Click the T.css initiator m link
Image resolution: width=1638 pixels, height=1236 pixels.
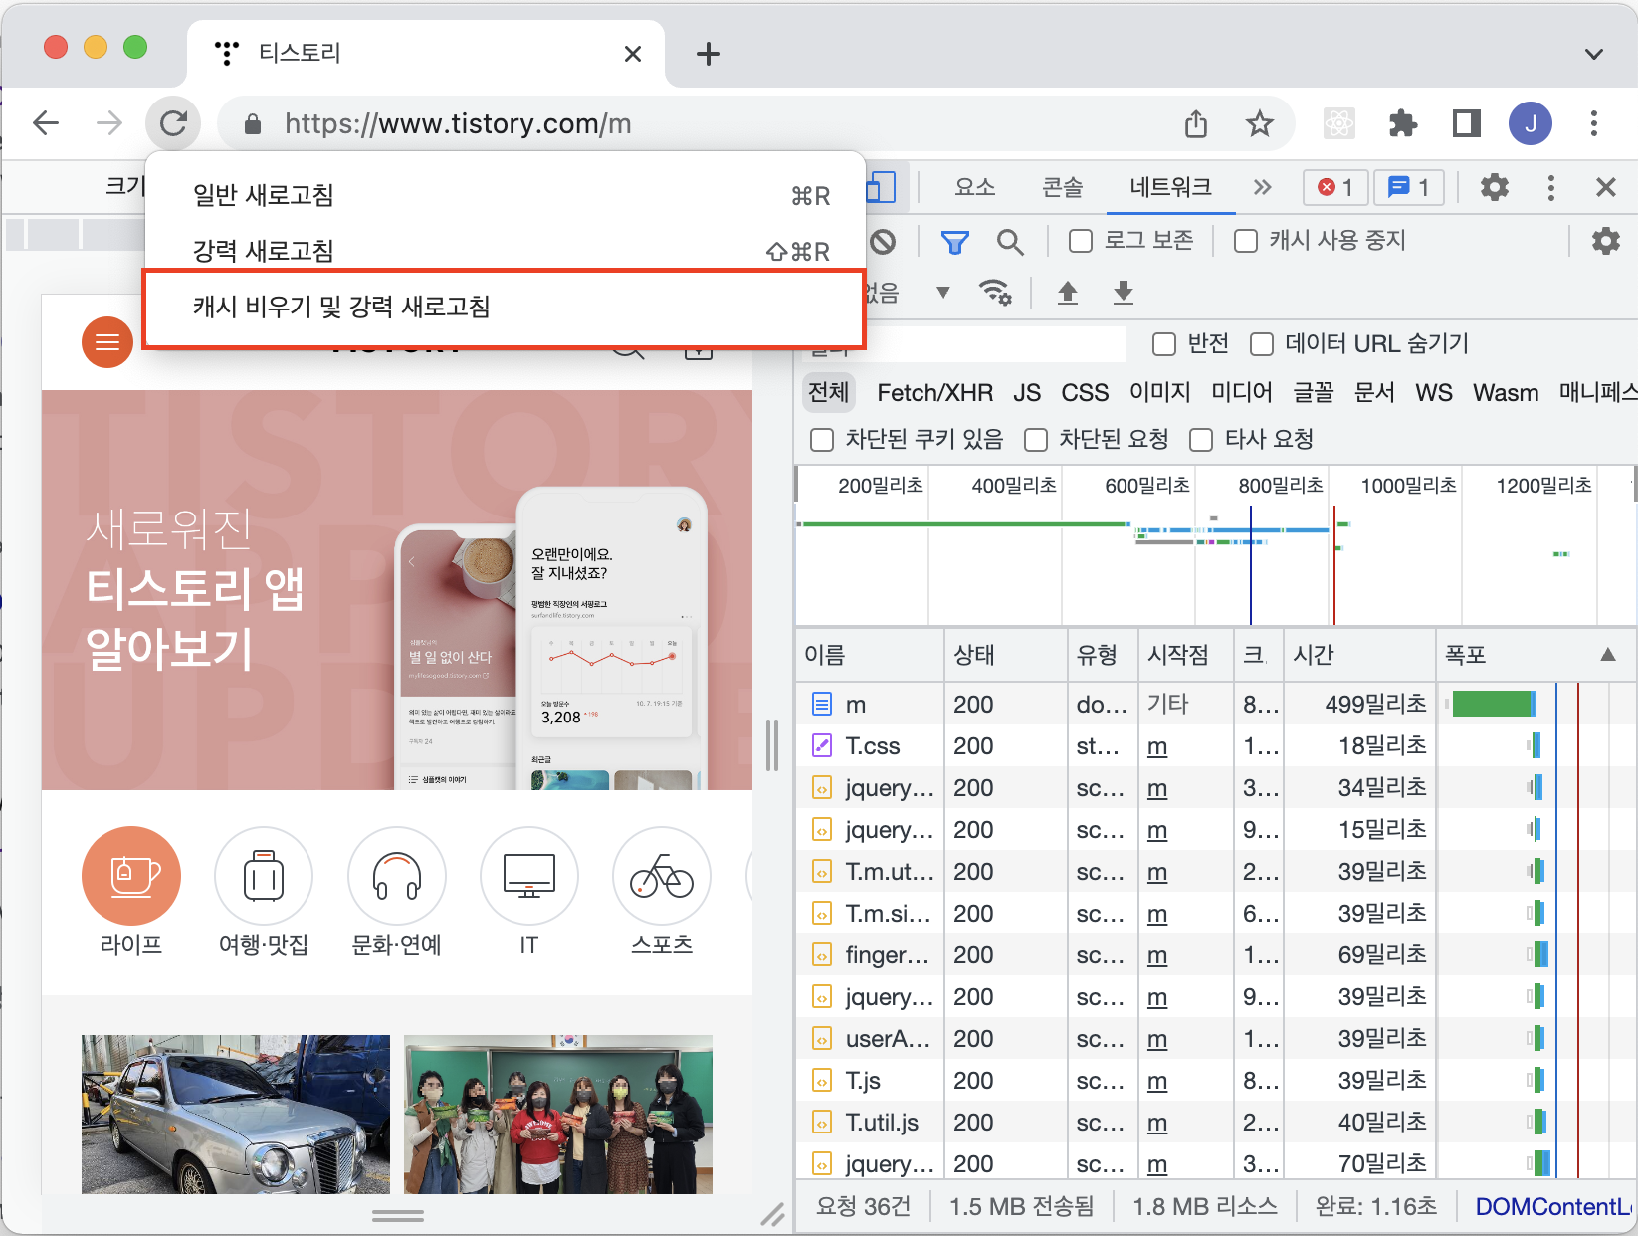point(1157,746)
